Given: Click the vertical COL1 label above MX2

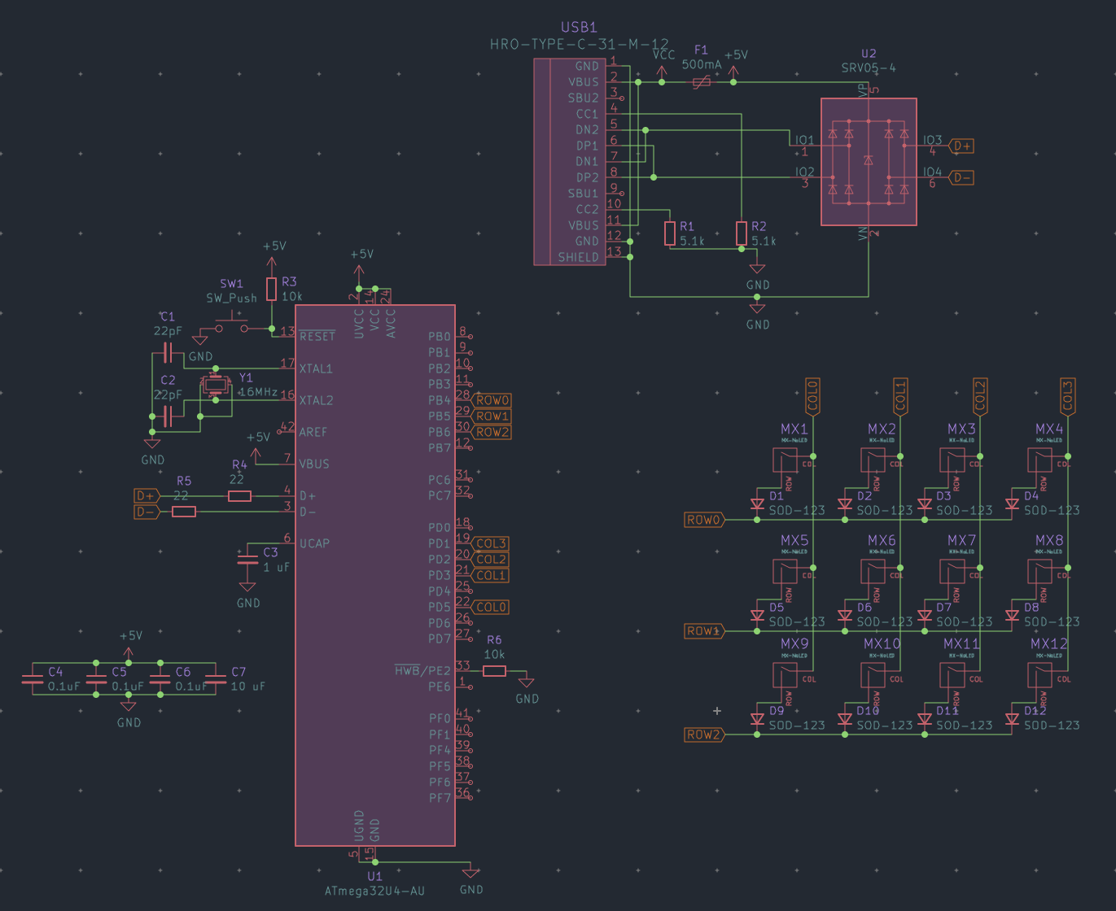Looking at the screenshot, I should click(900, 397).
